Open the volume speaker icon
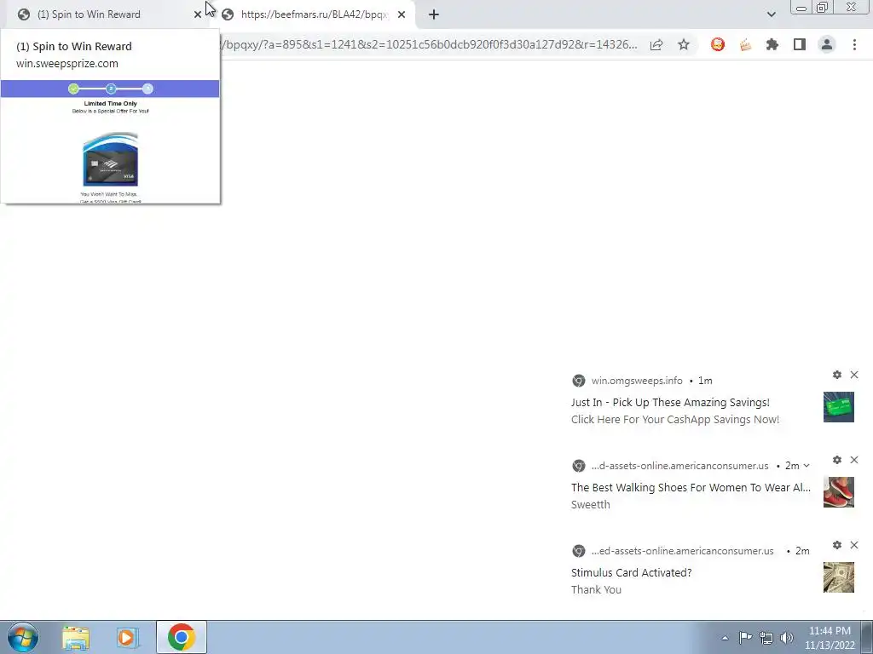873x654 pixels. tap(787, 638)
